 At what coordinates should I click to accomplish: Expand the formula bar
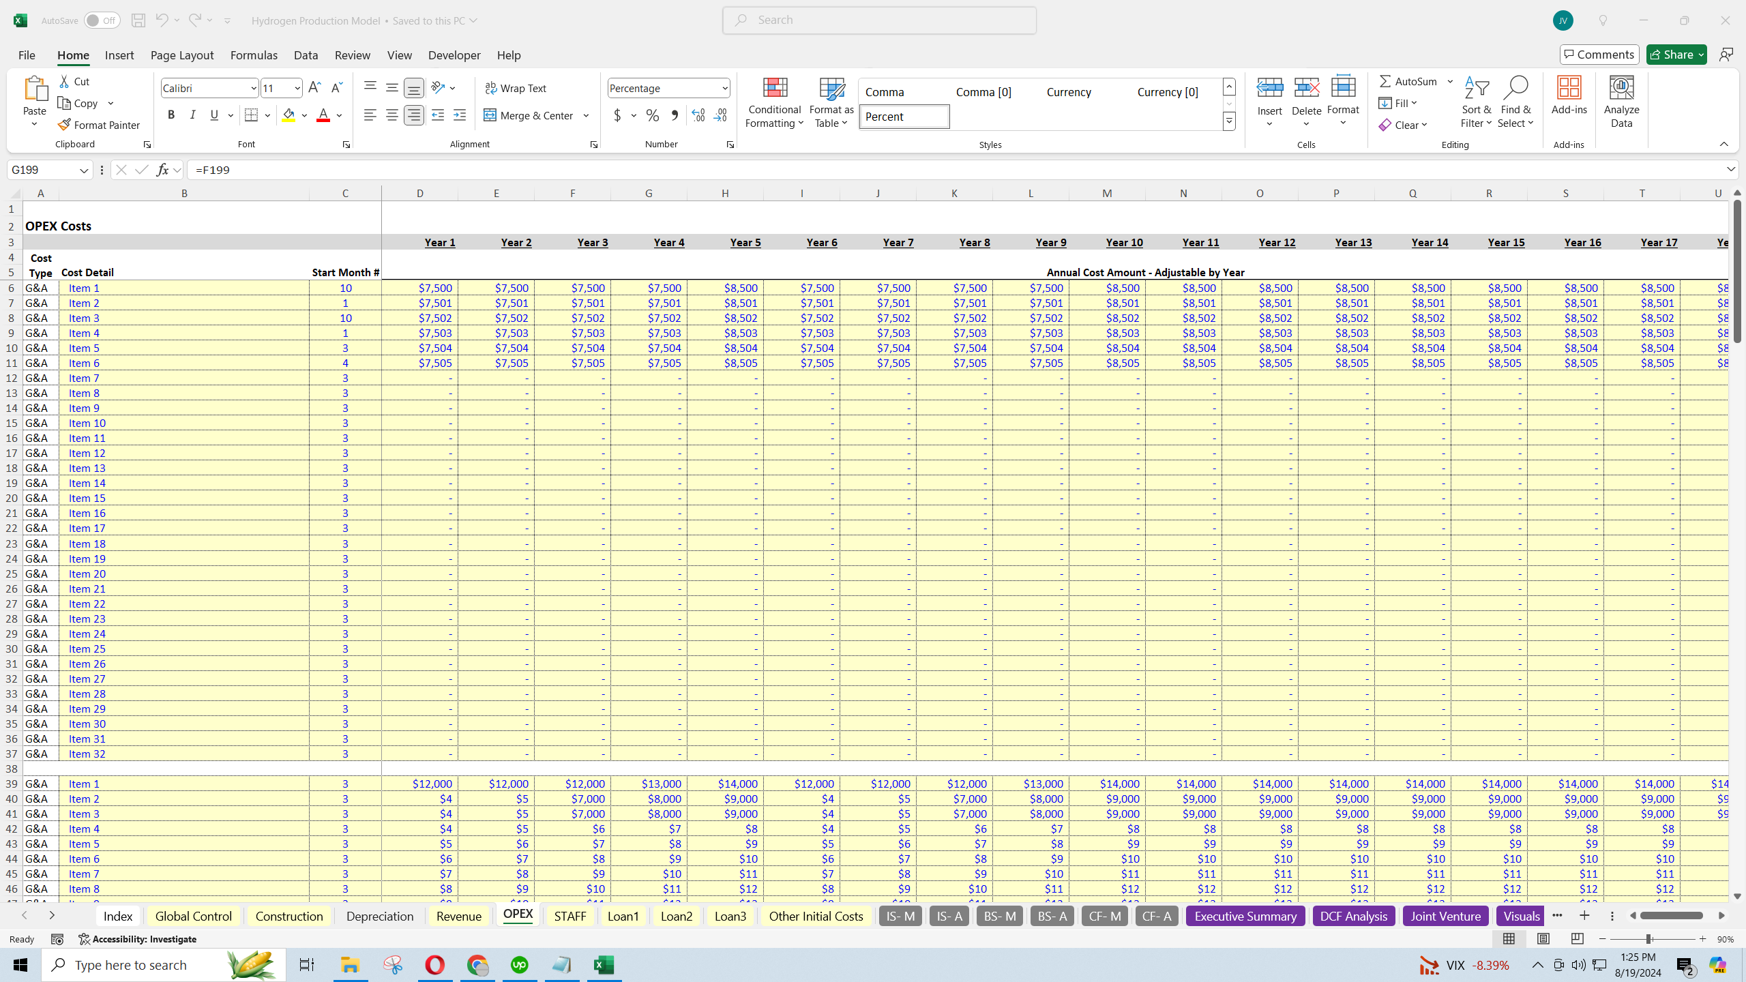1731,169
